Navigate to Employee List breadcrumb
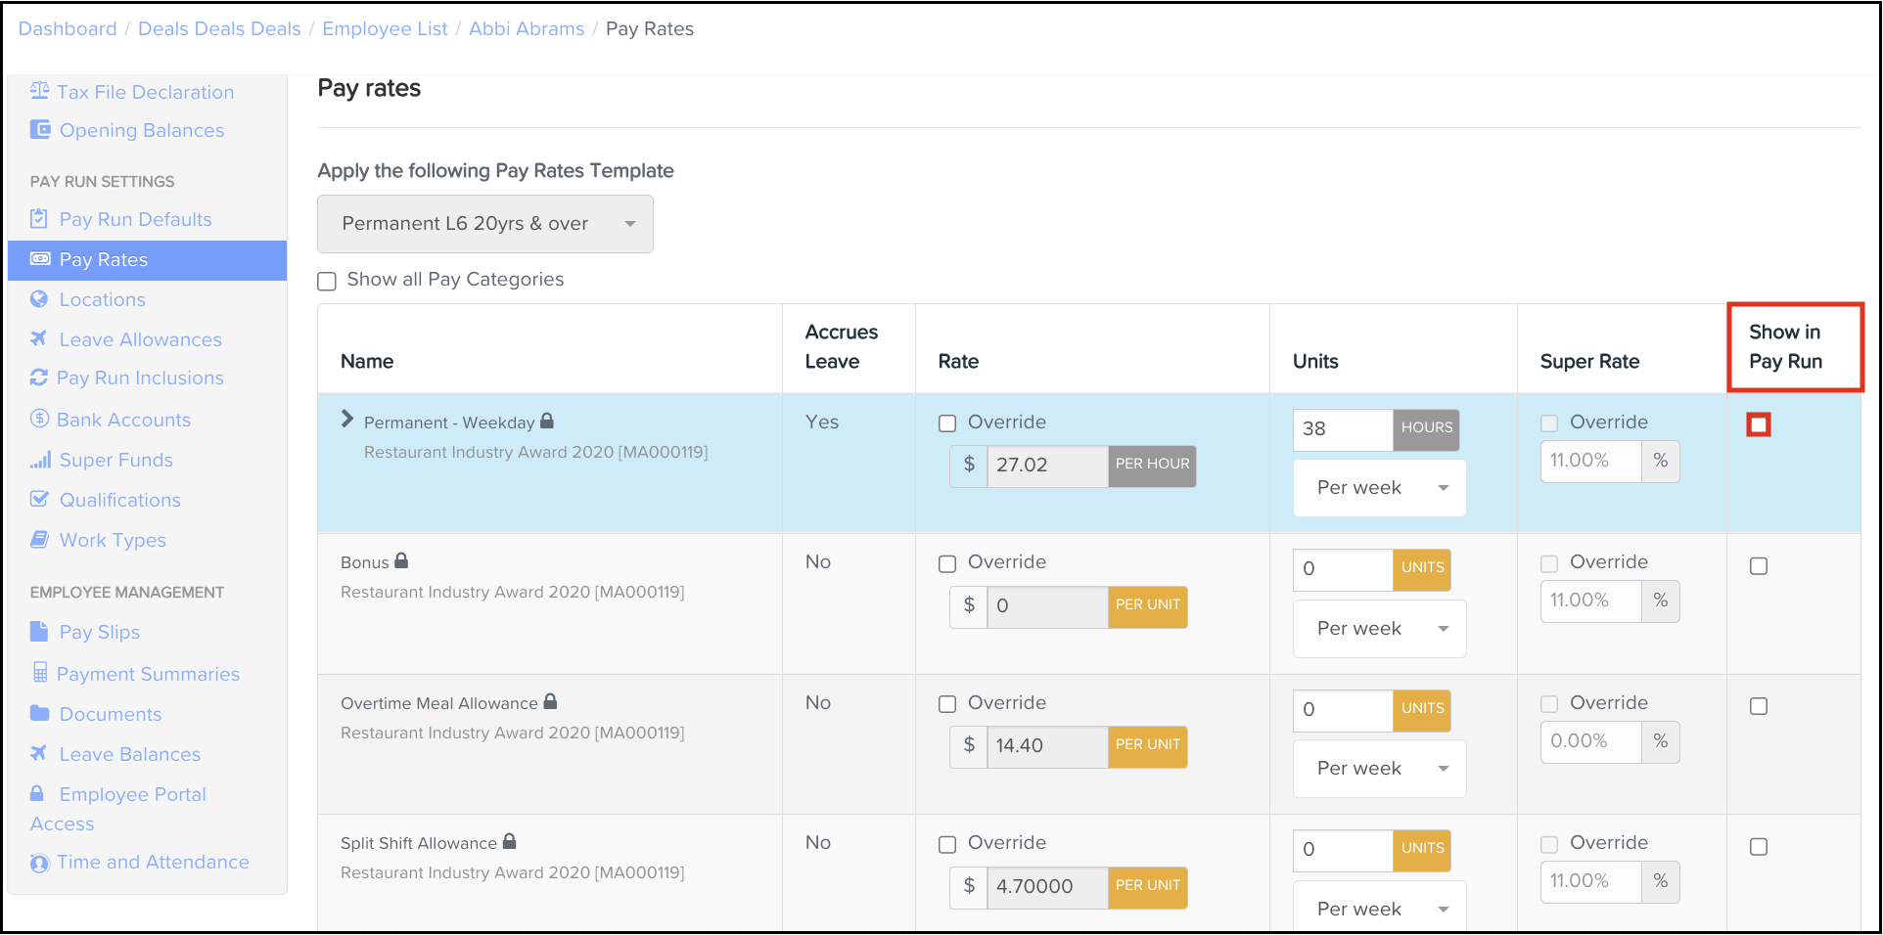This screenshot has width=1883, height=935. pyautogui.click(x=385, y=29)
